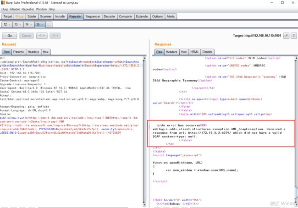Click the Host: 192.168.10.115:7001 header line
Image resolution: width=298 pixels, height=208 pixels.
pyautogui.click(x=20, y=73)
